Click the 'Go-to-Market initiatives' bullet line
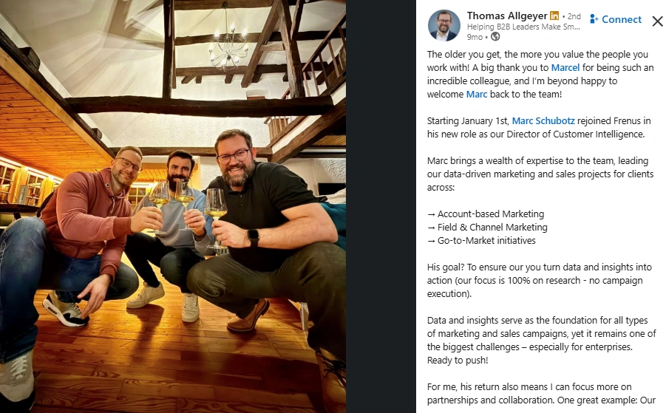The image size is (666, 413). [481, 241]
